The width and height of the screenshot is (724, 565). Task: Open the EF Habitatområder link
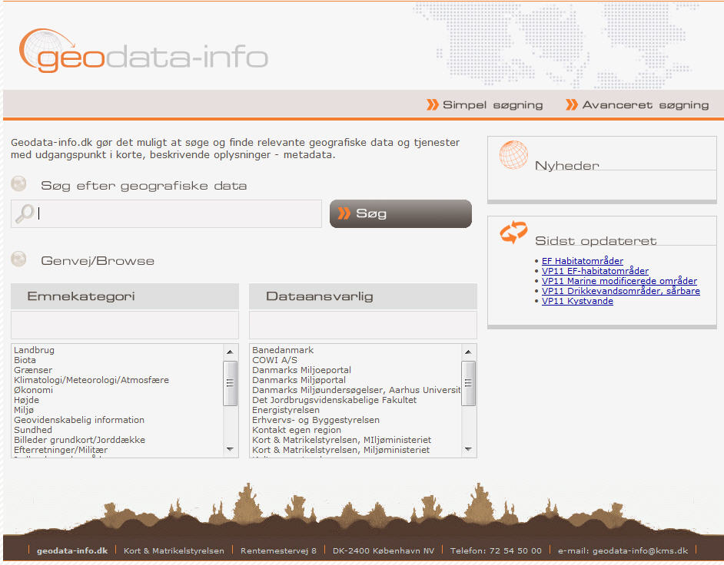(582, 261)
